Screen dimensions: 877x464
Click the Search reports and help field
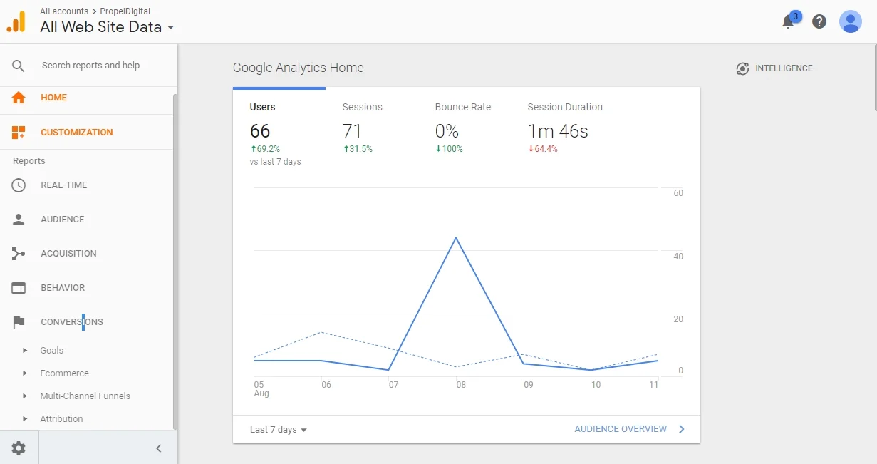[90, 66]
